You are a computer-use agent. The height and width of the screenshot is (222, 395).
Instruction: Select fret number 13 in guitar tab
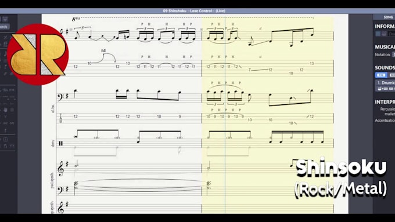point(312,63)
